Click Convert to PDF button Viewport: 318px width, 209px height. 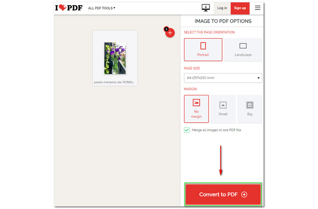pos(223,194)
